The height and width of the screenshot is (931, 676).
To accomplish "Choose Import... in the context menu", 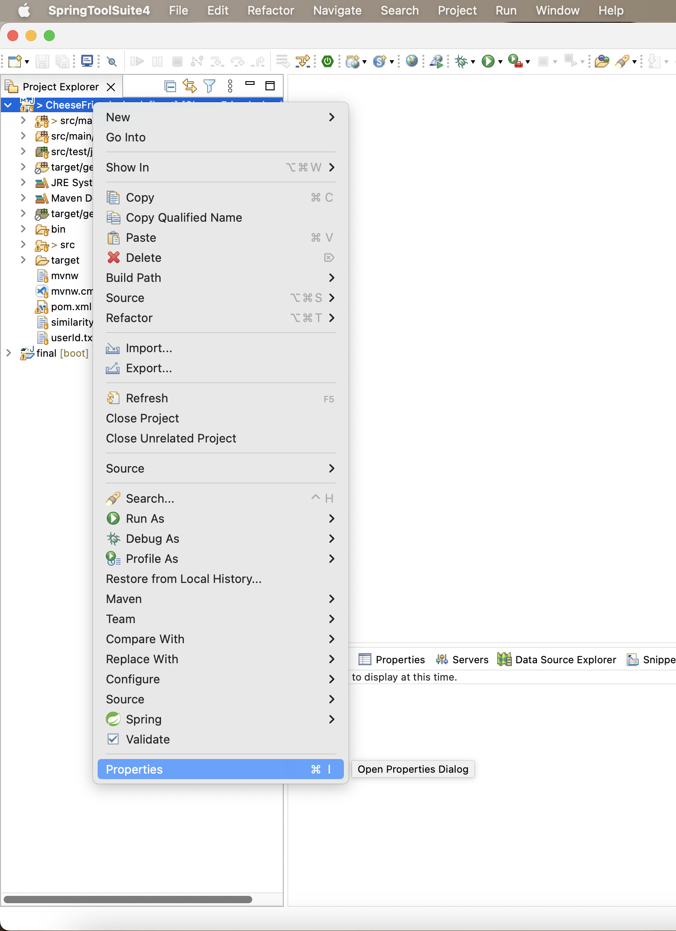I will (221, 348).
